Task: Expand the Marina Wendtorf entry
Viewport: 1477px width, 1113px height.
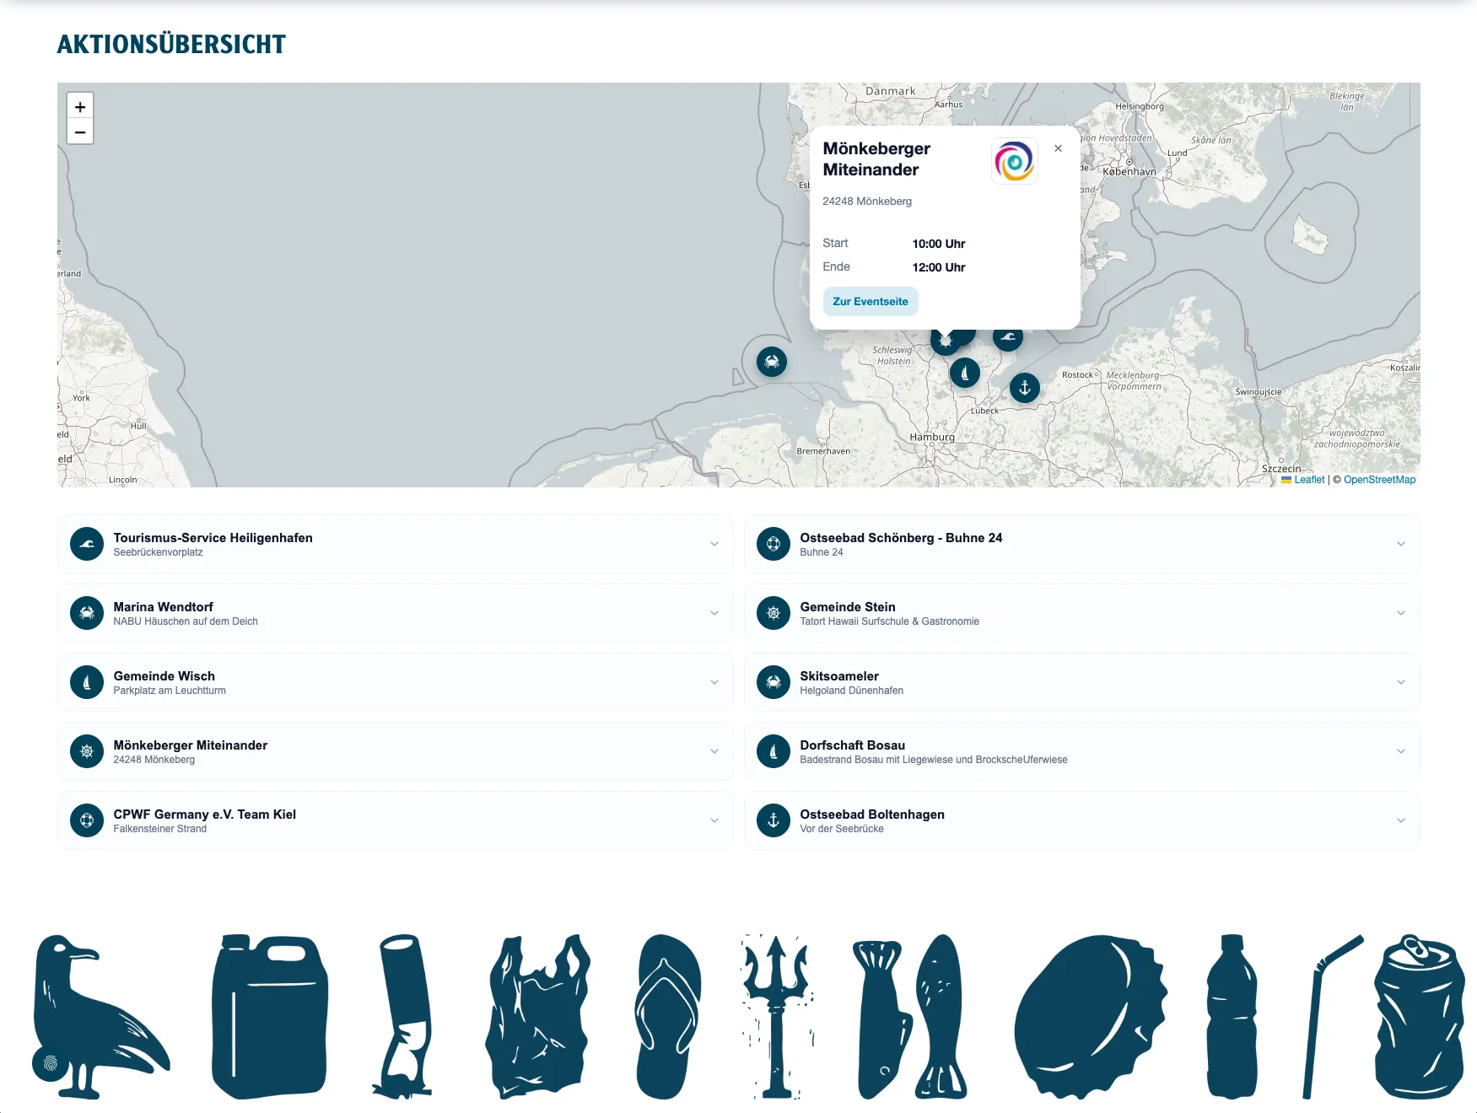Action: tap(714, 613)
